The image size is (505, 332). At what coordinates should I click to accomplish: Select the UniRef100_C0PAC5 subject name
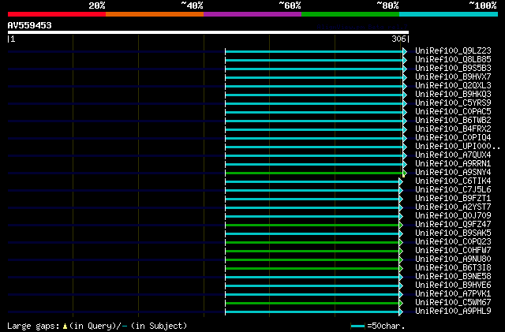click(453, 112)
